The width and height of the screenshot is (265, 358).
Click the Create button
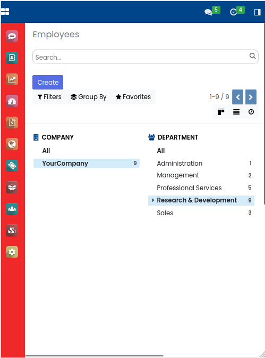coord(48,82)
